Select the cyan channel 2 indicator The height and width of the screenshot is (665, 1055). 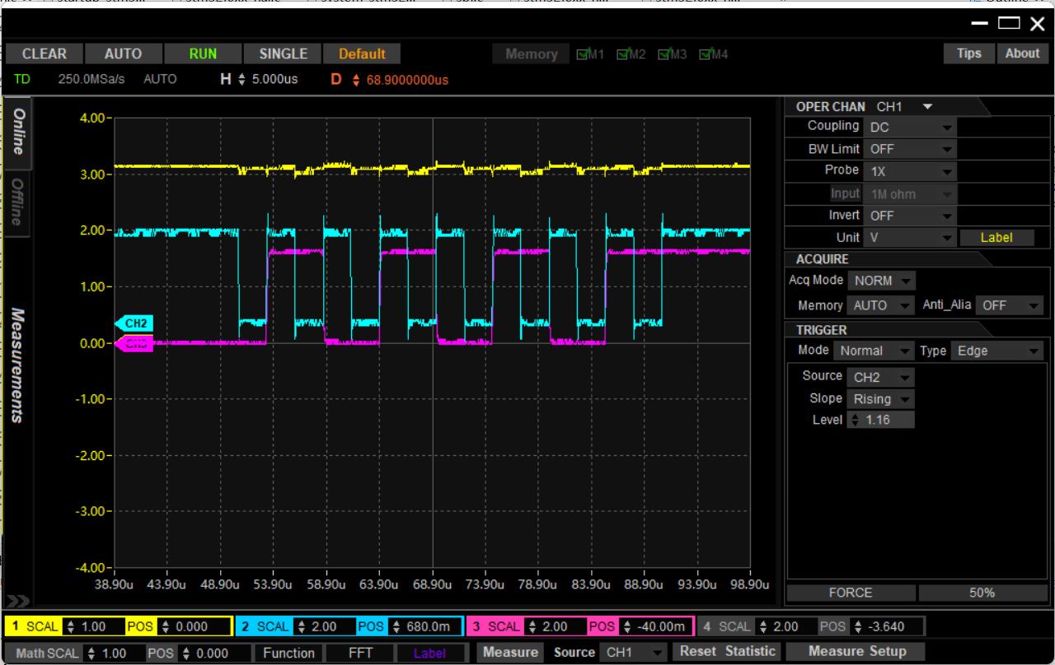click(x=245, y=627)
